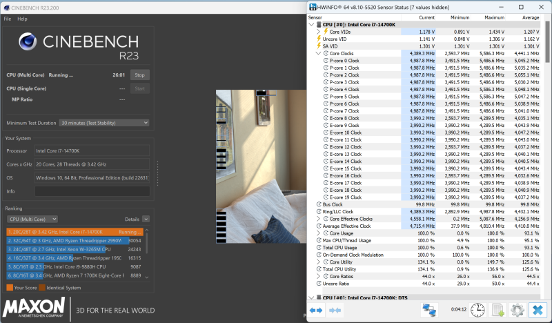Open the Help menu in Cinebench
552x323 pixels.
coord(23,19)
